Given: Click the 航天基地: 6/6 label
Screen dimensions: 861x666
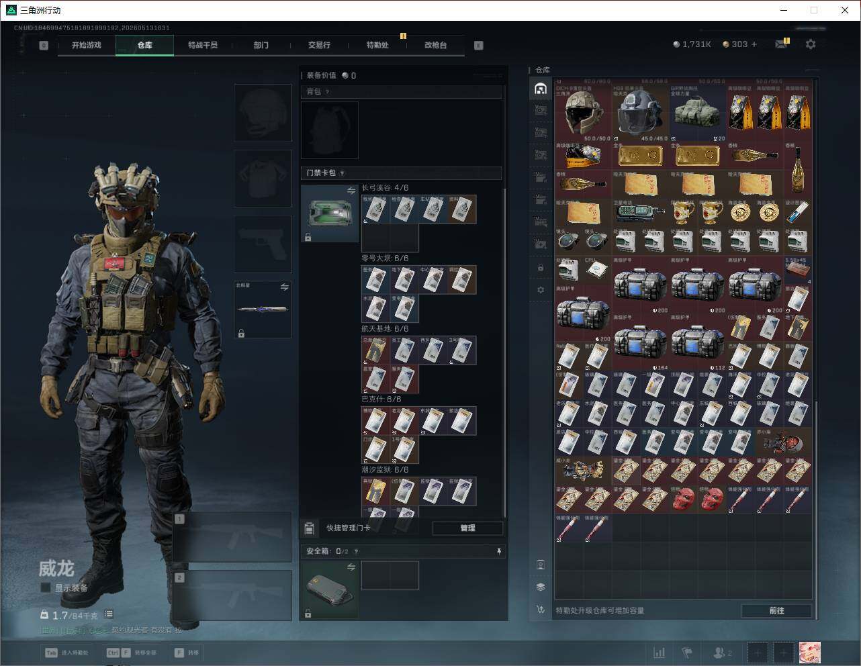Looking at the screenshot, I should click(x=385, y=329).
